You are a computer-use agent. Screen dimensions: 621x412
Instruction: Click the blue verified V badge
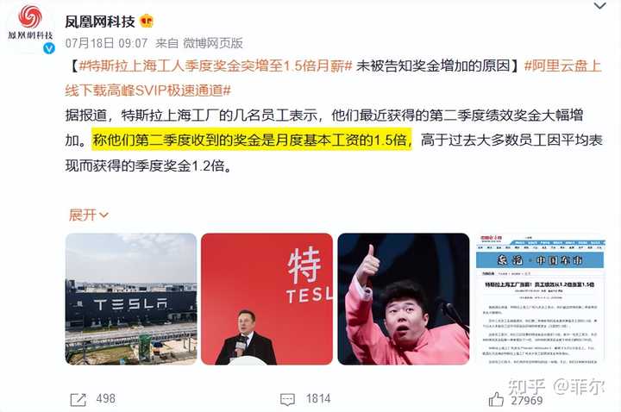coord(49,48)
